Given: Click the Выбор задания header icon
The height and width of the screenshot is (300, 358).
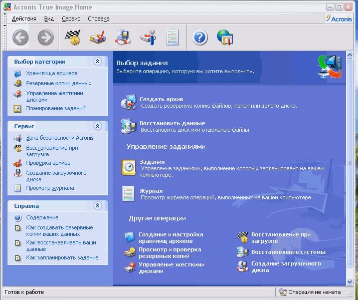Looking at the screenshot, I should point(330,67).
